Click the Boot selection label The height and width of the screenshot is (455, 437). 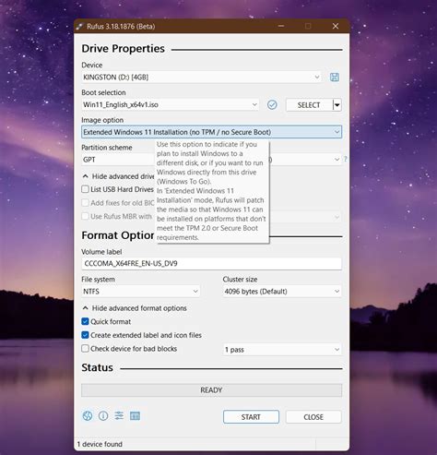click(103, 92)
